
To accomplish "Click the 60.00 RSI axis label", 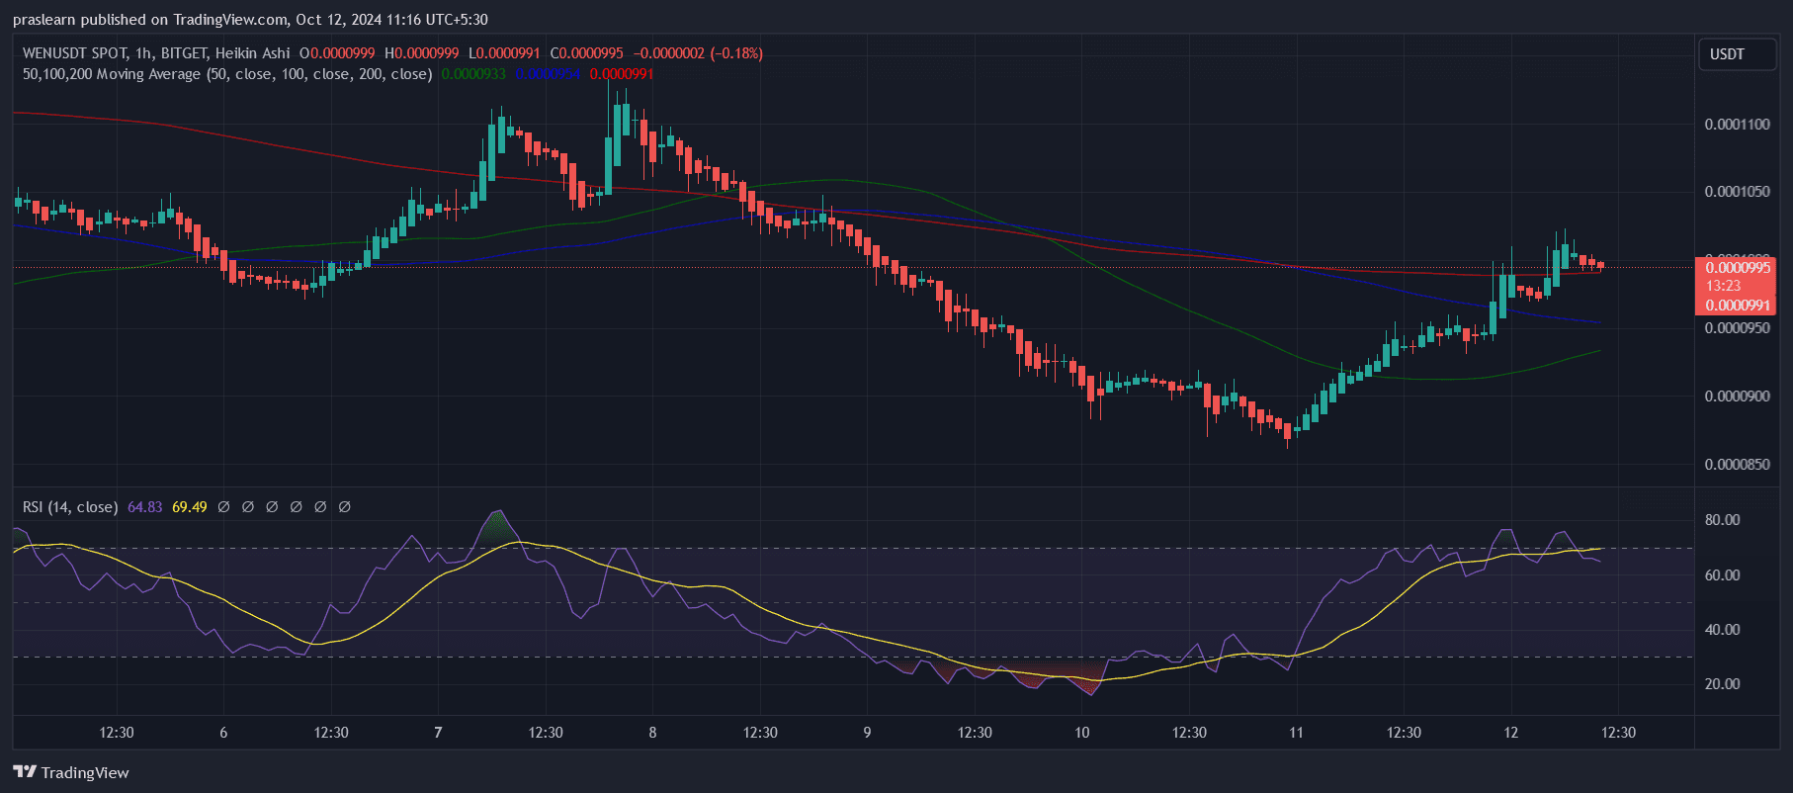I will 1722,575.
